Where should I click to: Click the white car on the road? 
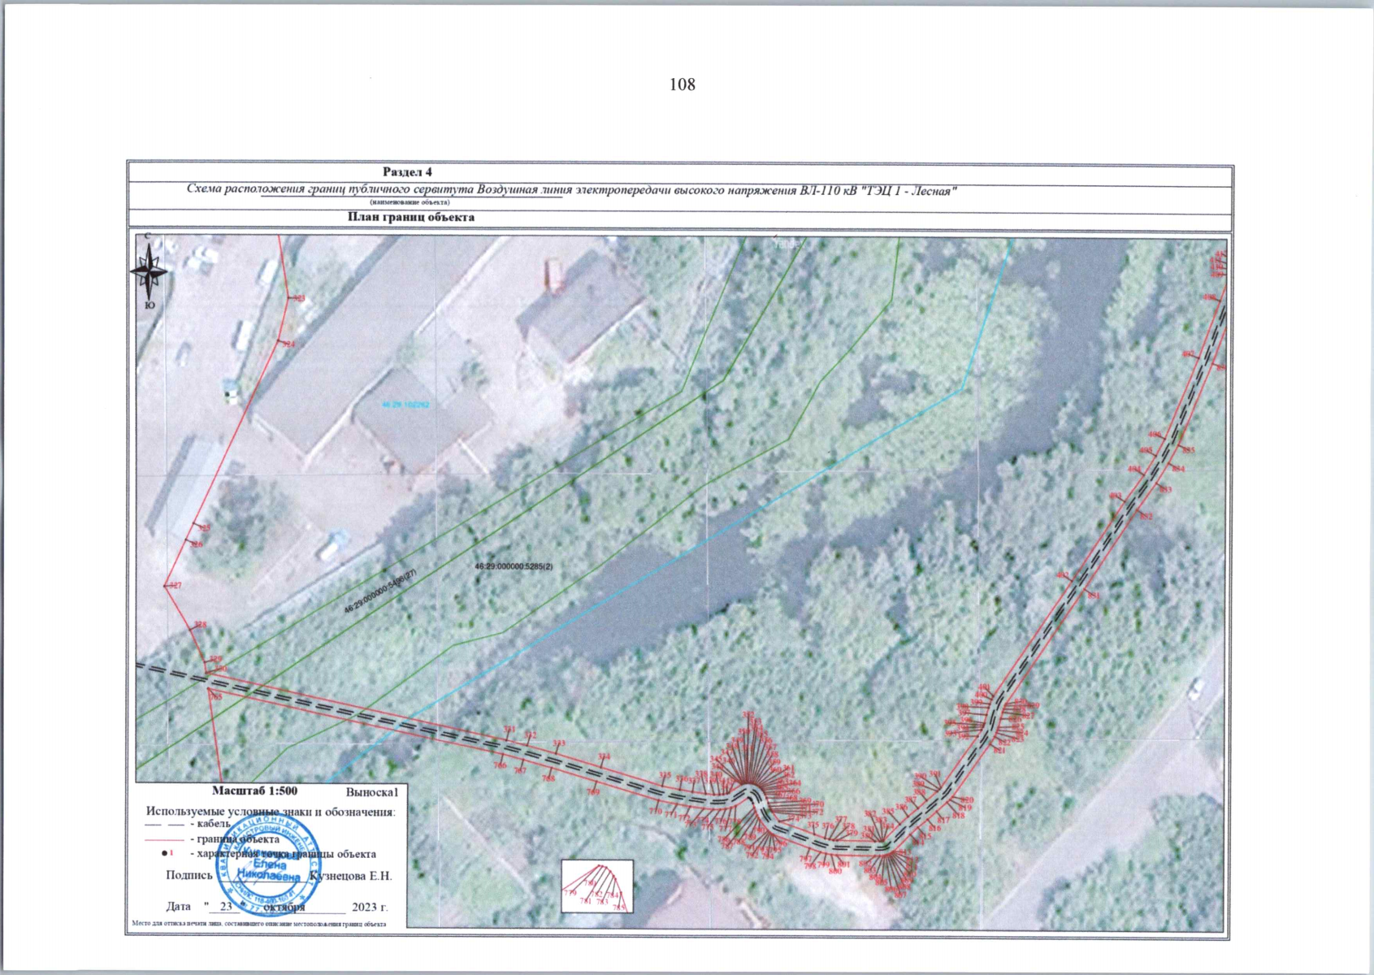pos(1195,690)
